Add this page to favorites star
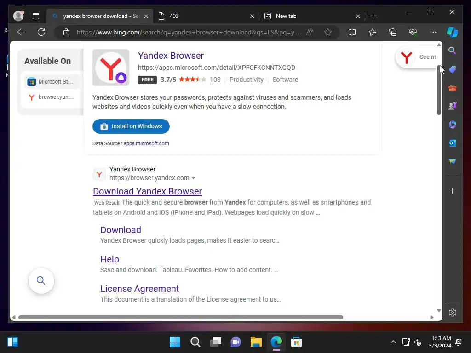The height and width of the screenshot is (353, 471). coord(328,32)
